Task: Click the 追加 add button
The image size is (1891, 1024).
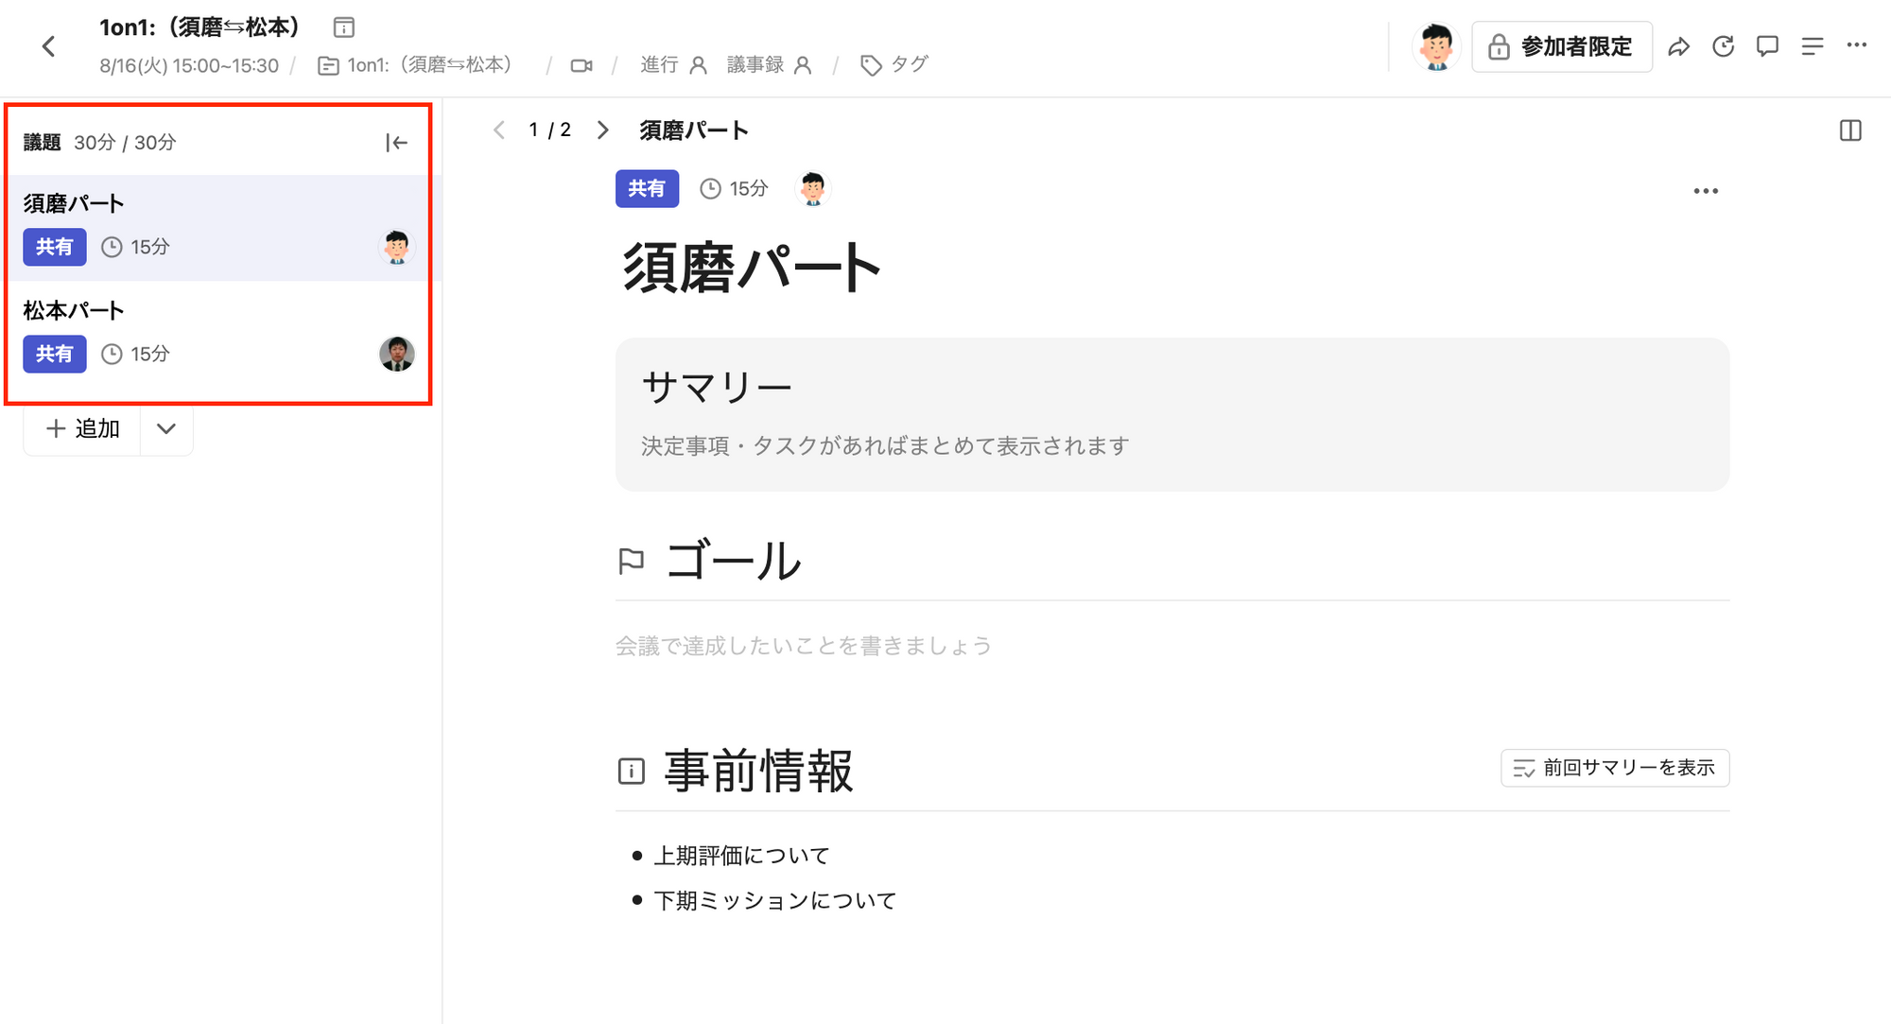Action: (82, 429)
